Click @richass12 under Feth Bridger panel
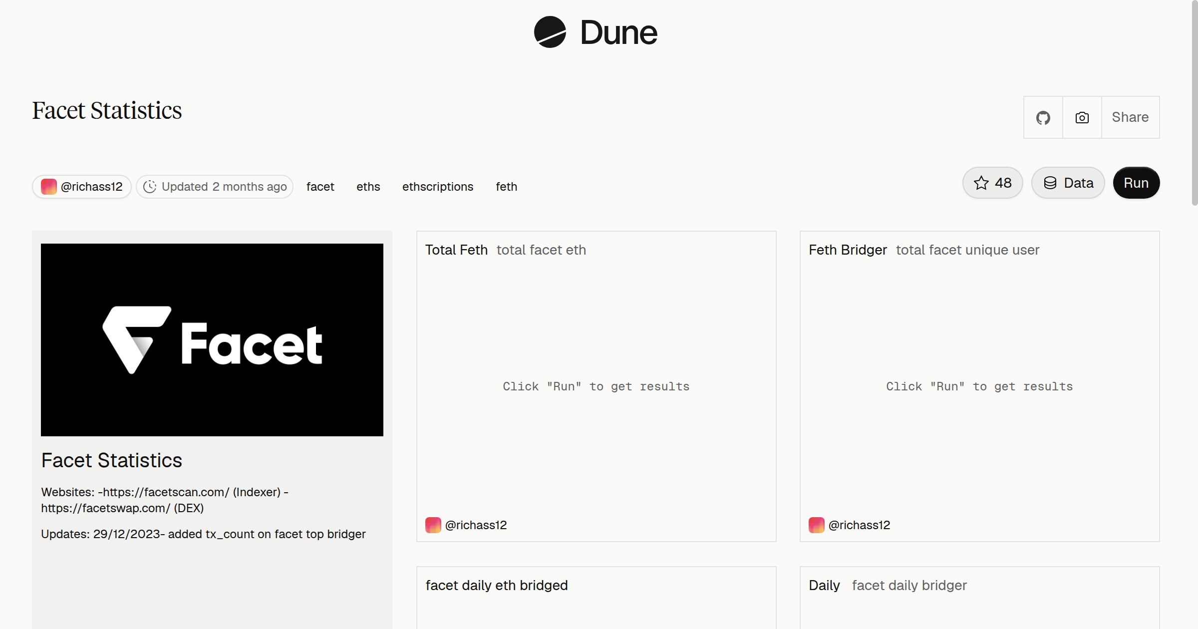The width and height of the screenshot is (1198, 629). [x=859, y=525]
